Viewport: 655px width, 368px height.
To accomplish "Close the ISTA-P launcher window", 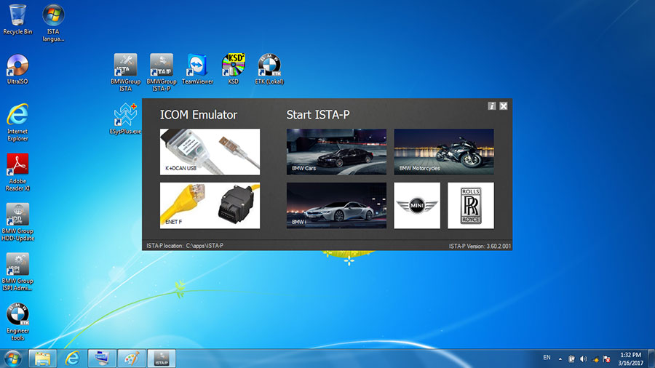I will coord(504,106).
